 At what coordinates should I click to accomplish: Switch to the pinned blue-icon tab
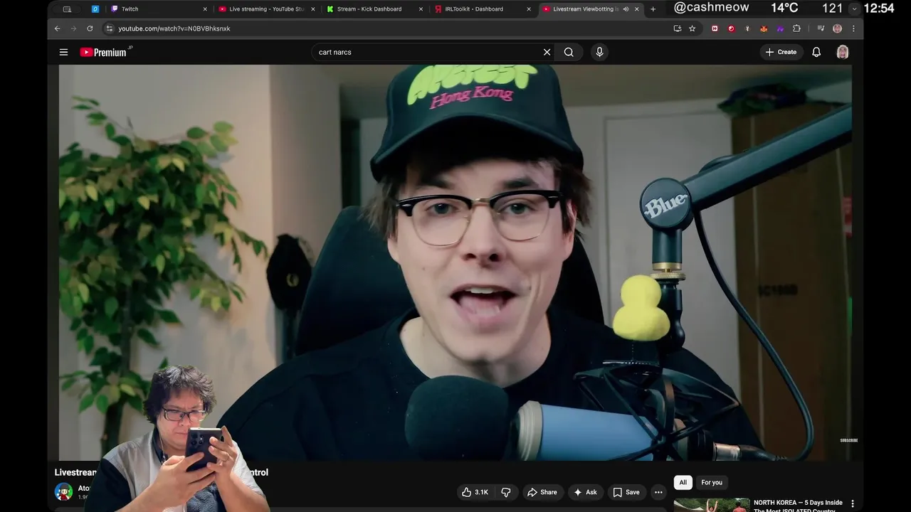point(95,9)
